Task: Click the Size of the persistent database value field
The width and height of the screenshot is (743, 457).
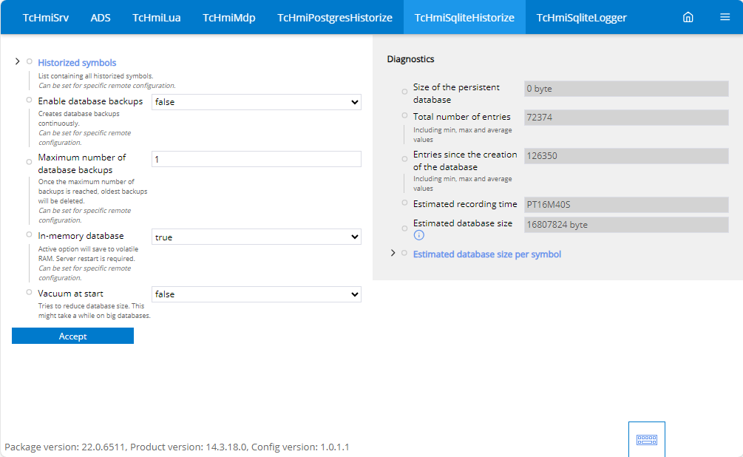Action: click(x=626, y=89)
